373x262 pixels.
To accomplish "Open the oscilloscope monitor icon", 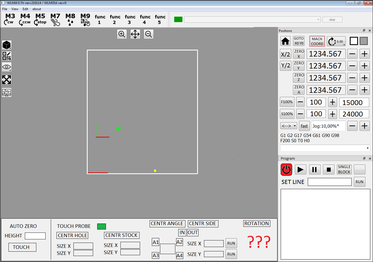I will tap(7, 93).
